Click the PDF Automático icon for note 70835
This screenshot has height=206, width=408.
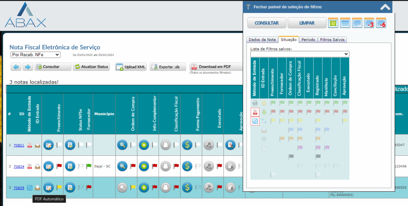click(x=29, y=187)
